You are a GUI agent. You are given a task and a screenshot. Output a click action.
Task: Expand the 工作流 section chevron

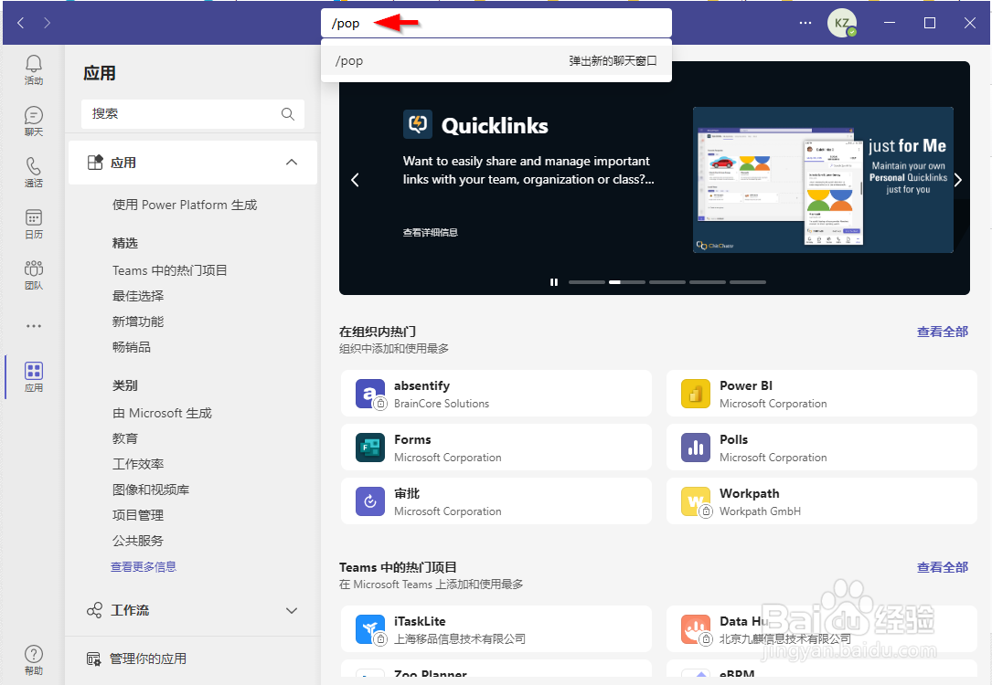(291, 610)
